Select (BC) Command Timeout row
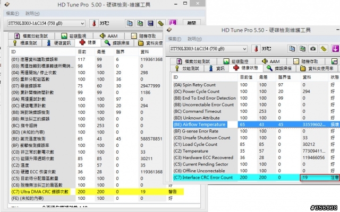The image size is (340, 212). [x=256, y=111]
